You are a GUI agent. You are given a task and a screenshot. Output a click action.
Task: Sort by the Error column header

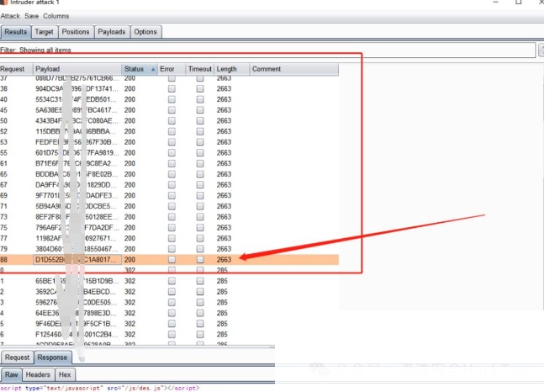(172, 69)
